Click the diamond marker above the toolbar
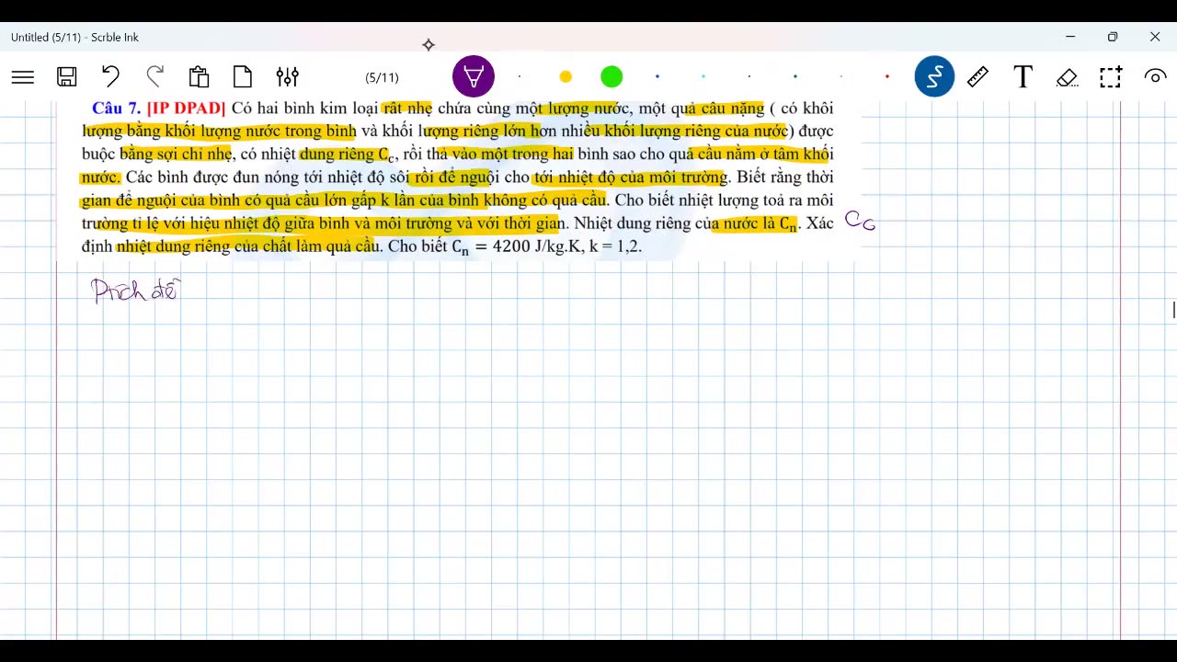1177x662 pixels. 429,44
